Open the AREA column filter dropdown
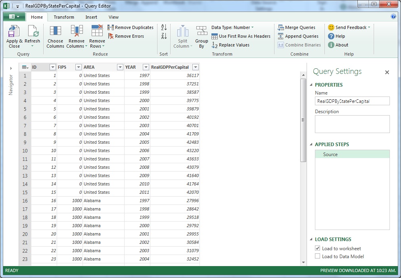Viewport: 401px width, 278px height. tap(121, 67)
